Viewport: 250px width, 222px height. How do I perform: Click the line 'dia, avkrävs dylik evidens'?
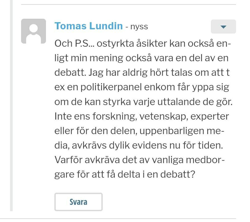(139, 145)
